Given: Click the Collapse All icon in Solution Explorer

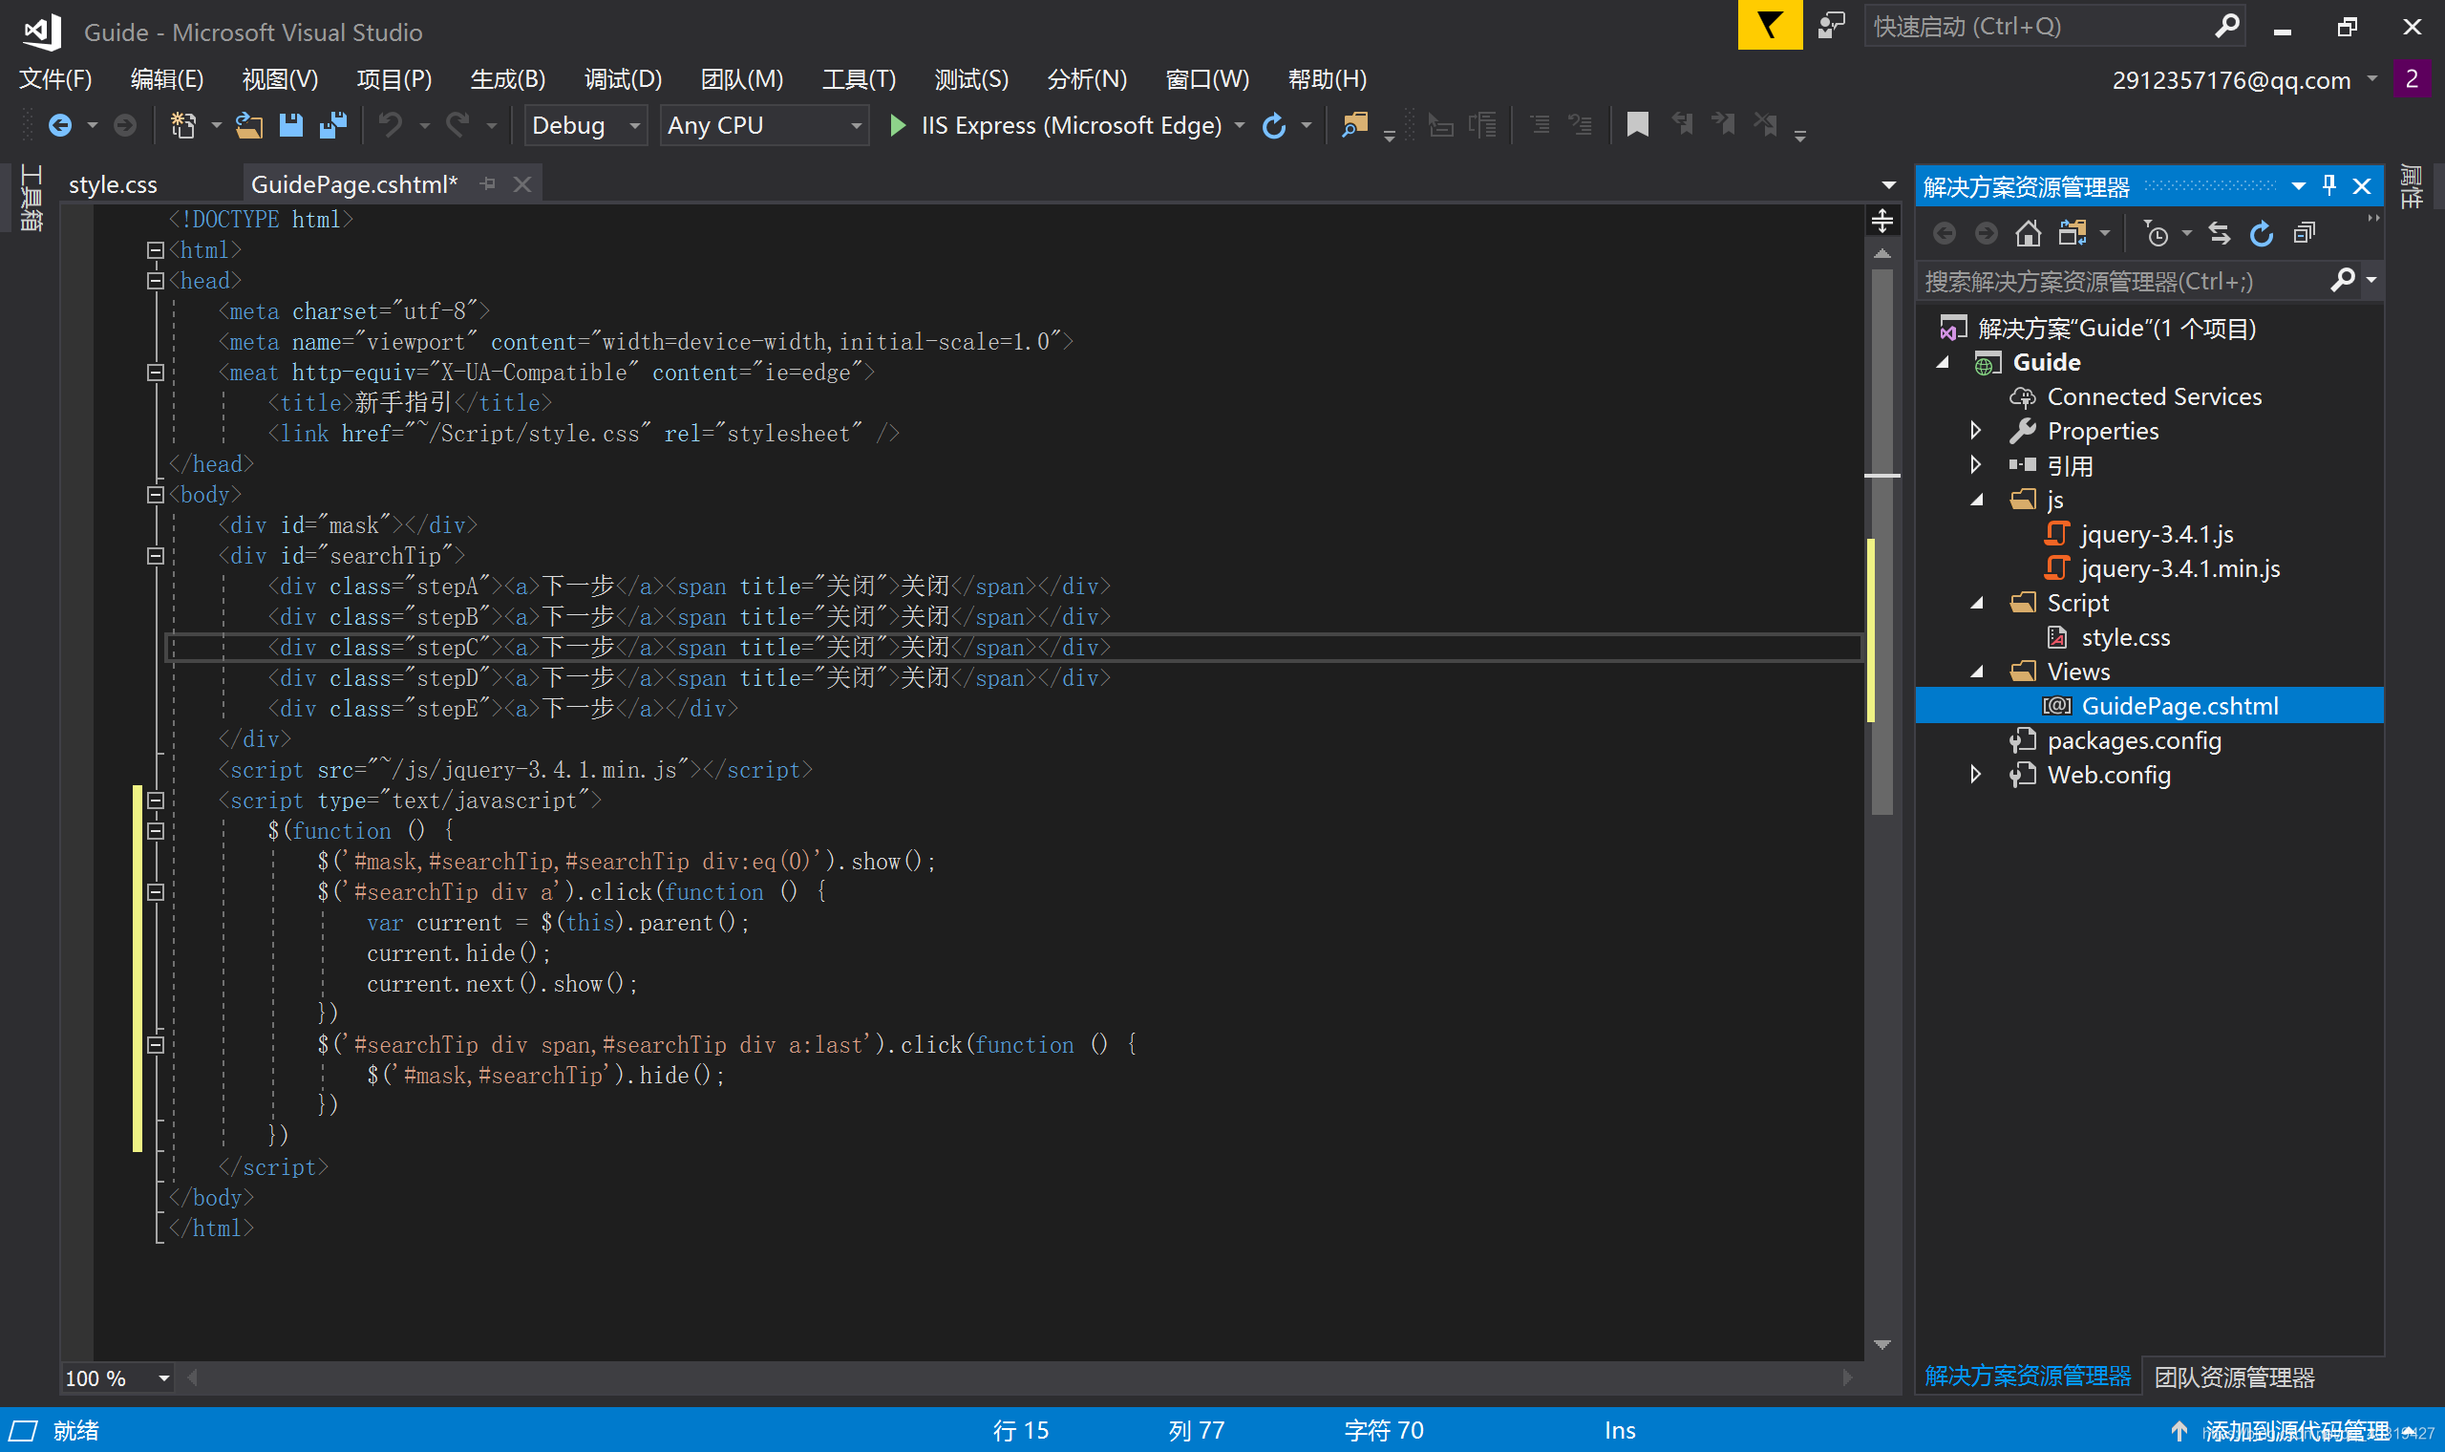Looking at the screenshot, I should pyautogui.click(x=2305, y=234).
